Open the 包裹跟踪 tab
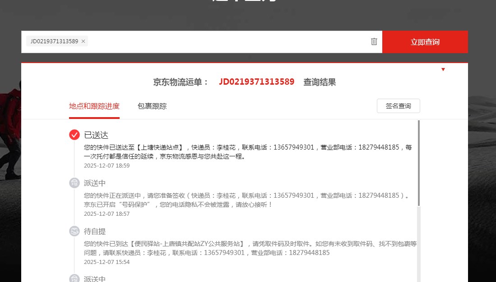The width and height of the screenshot is (496, 282). (152, 106)
